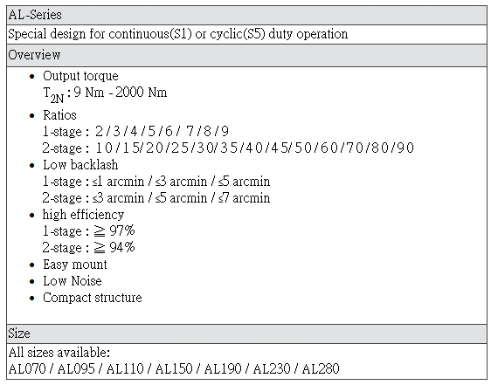Image resolution: width=491 pixels, height=385 pixels.
Task: Click the 1-stage ≥ 97% efficiency text
Action: pos(88,231)
